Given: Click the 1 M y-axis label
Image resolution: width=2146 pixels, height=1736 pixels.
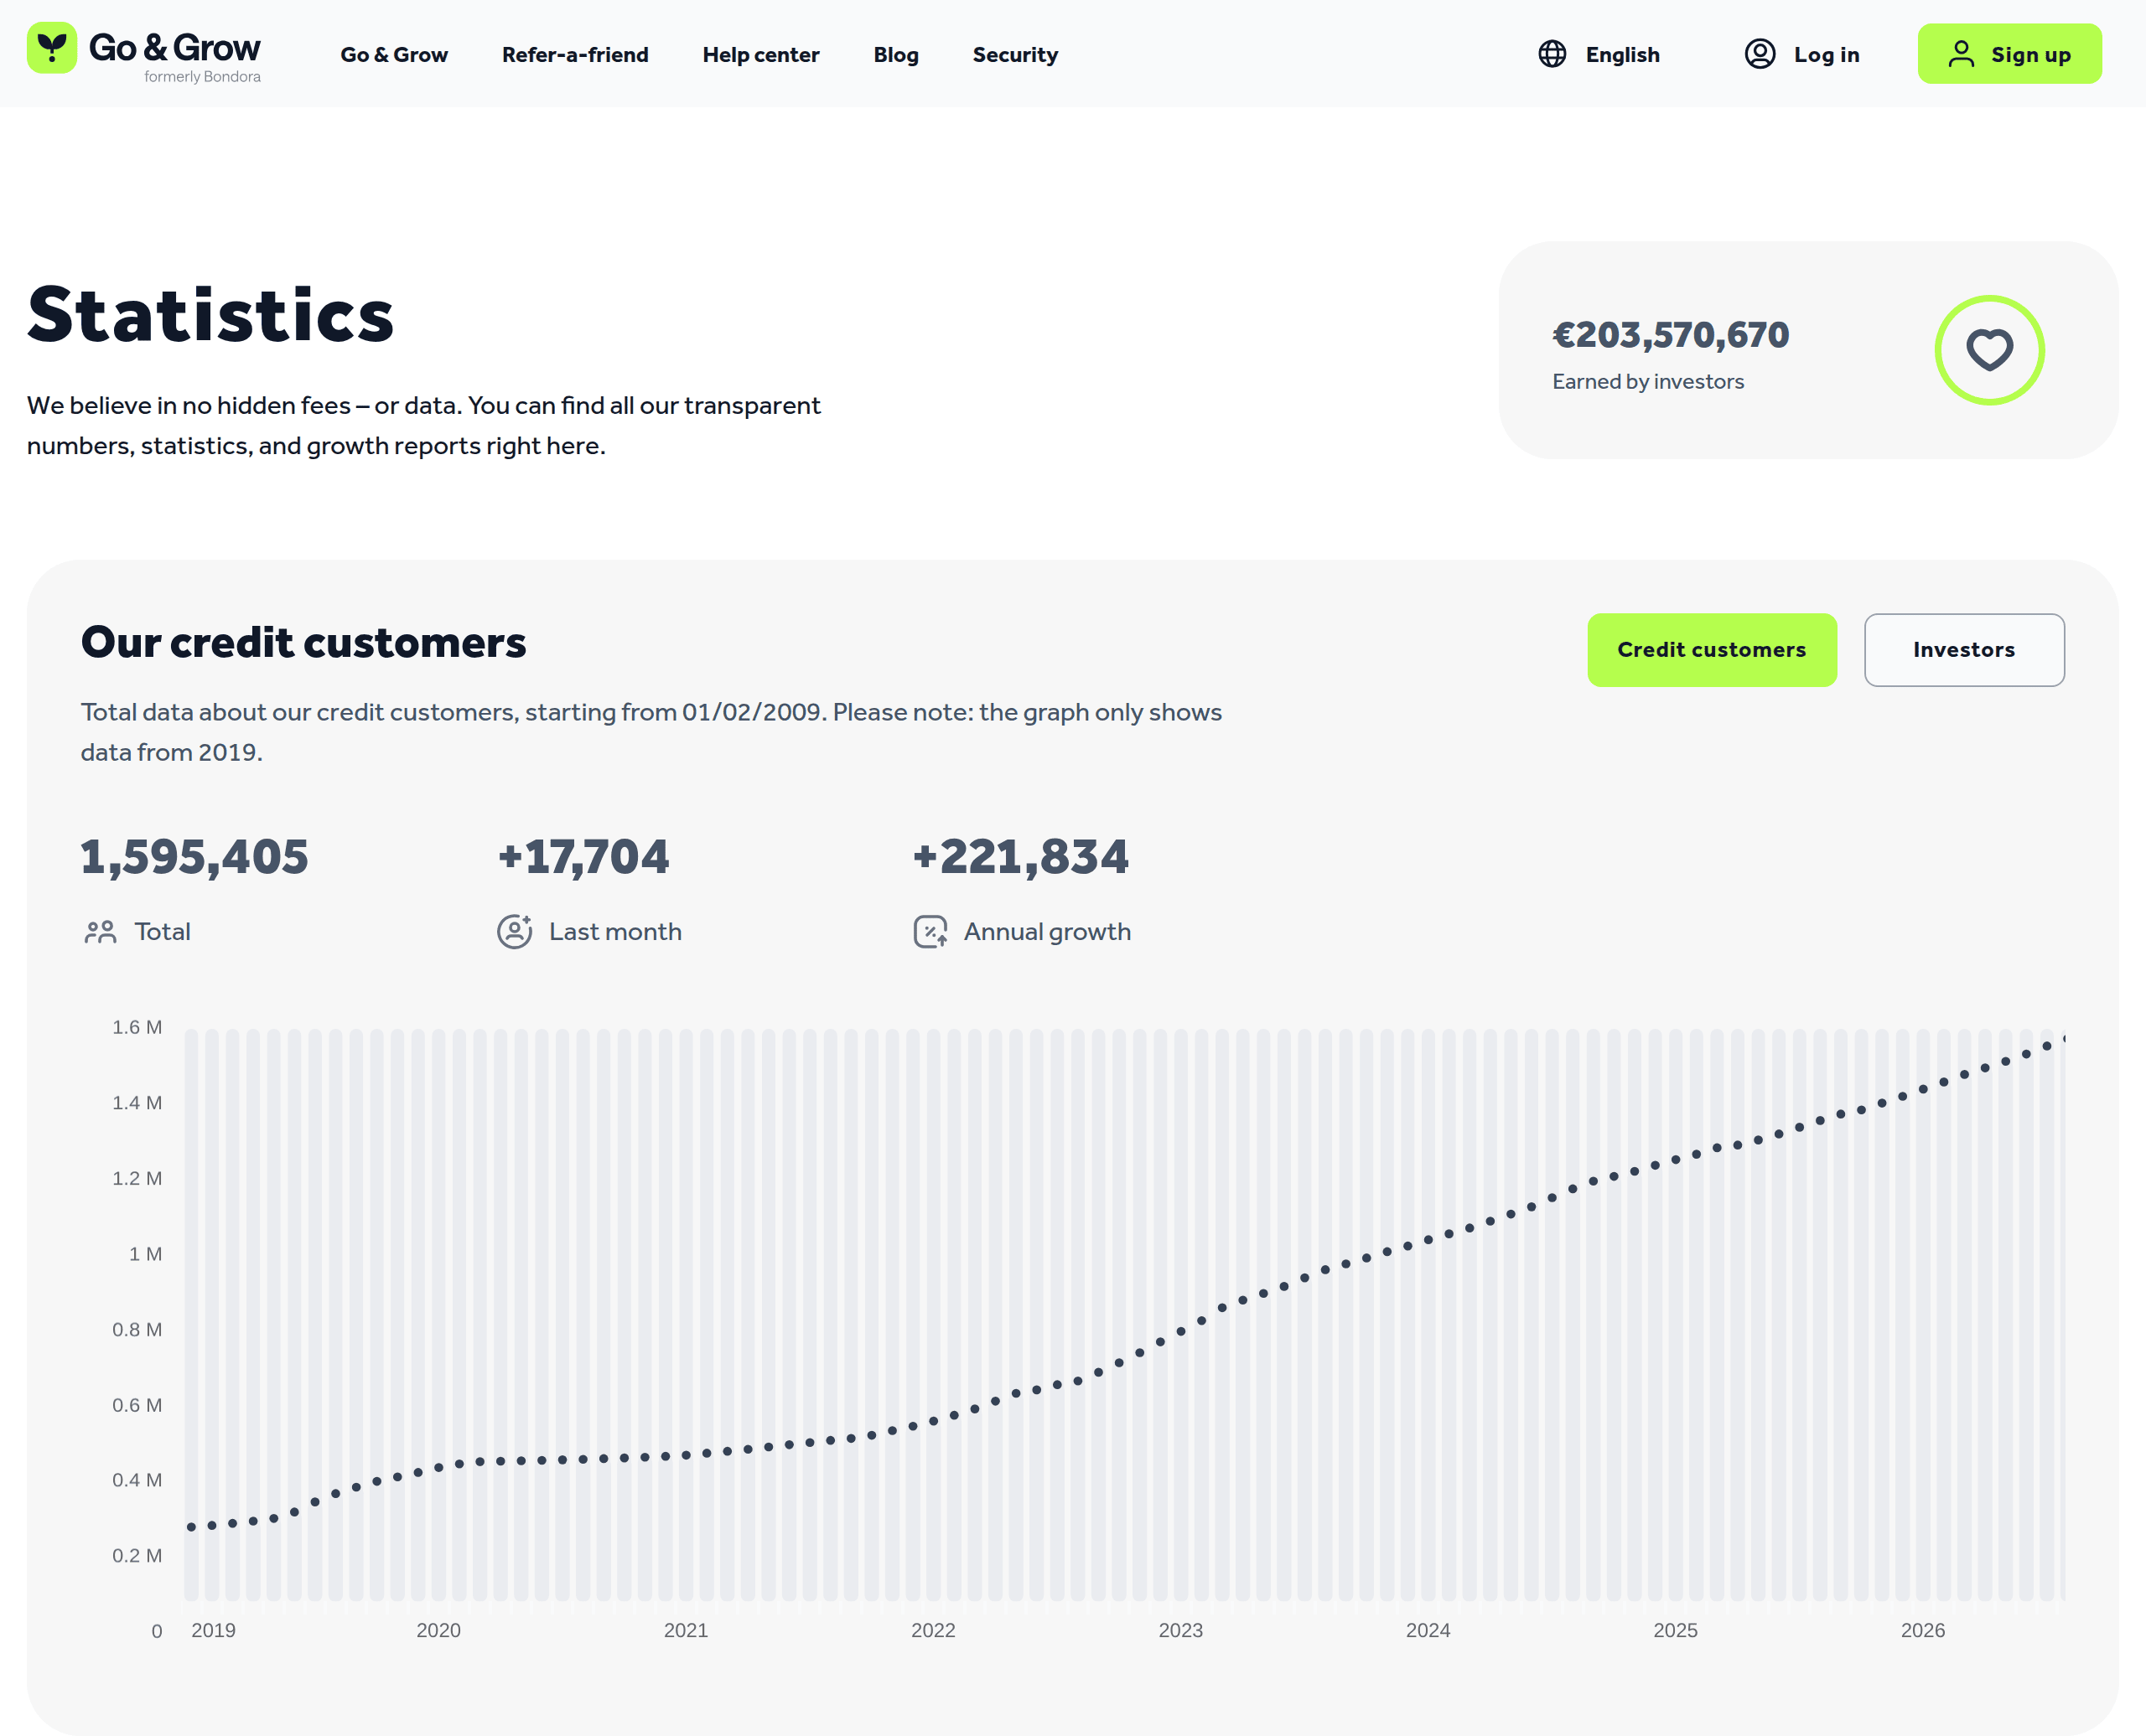Looking at the screenshot, I should point(145,1254).
